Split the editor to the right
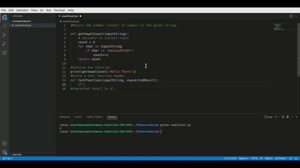300x168 pixels. coord(291,16)
